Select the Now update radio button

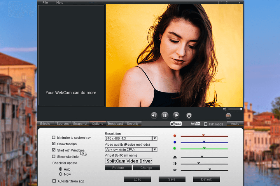pos(61,174)
